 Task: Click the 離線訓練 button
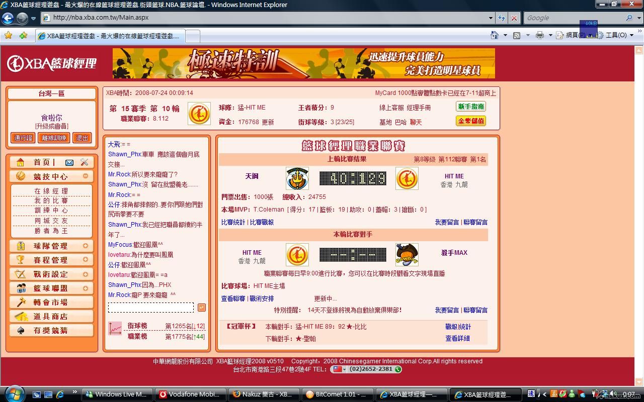coord(54,138)
